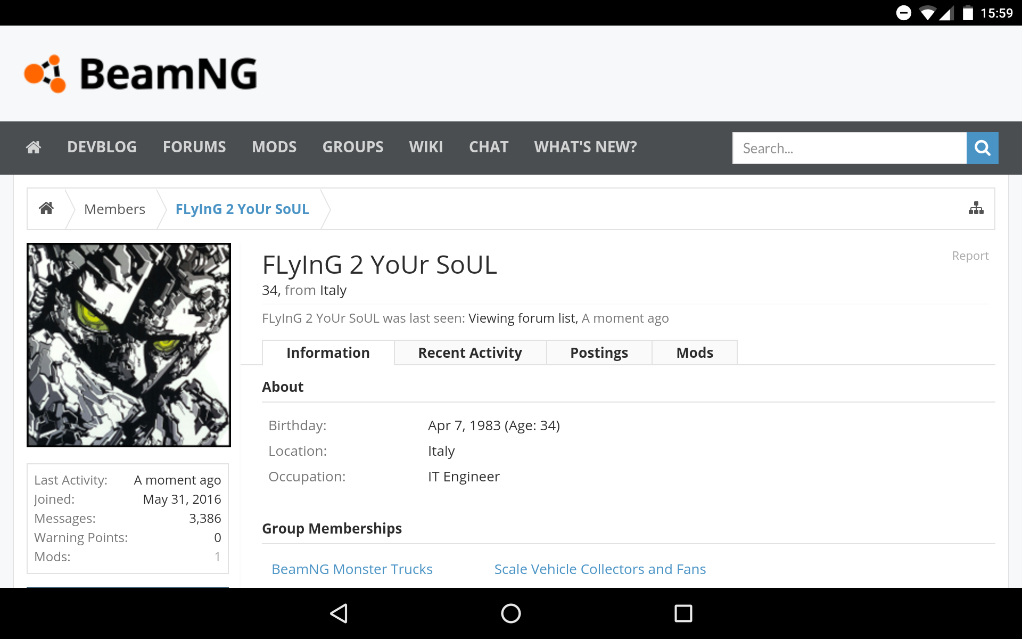The image size is (1022, 639).
Task: Click the About section heading
Action: click(283, 387)
